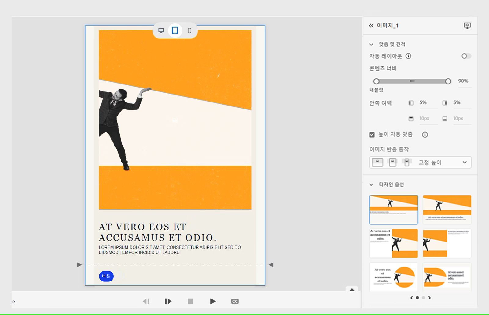Uncheck the 높이 자동 맞춤 checkbox
The height and width of the screenshot is (315, 489).
coord(372,134)
